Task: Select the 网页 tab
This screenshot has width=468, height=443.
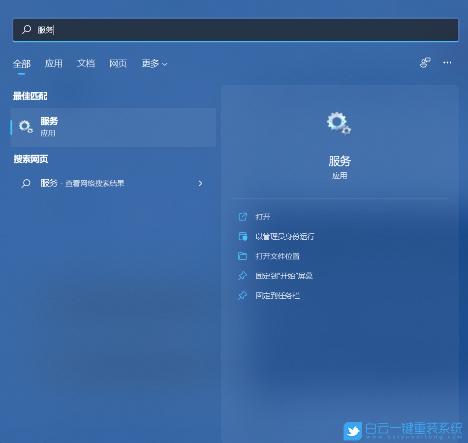Action: click(118, 63)
